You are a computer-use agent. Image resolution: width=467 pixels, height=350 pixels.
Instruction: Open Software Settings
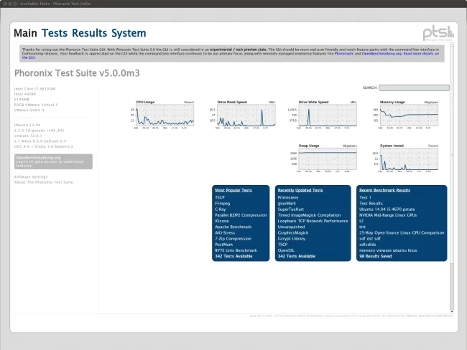pos(31,177)
